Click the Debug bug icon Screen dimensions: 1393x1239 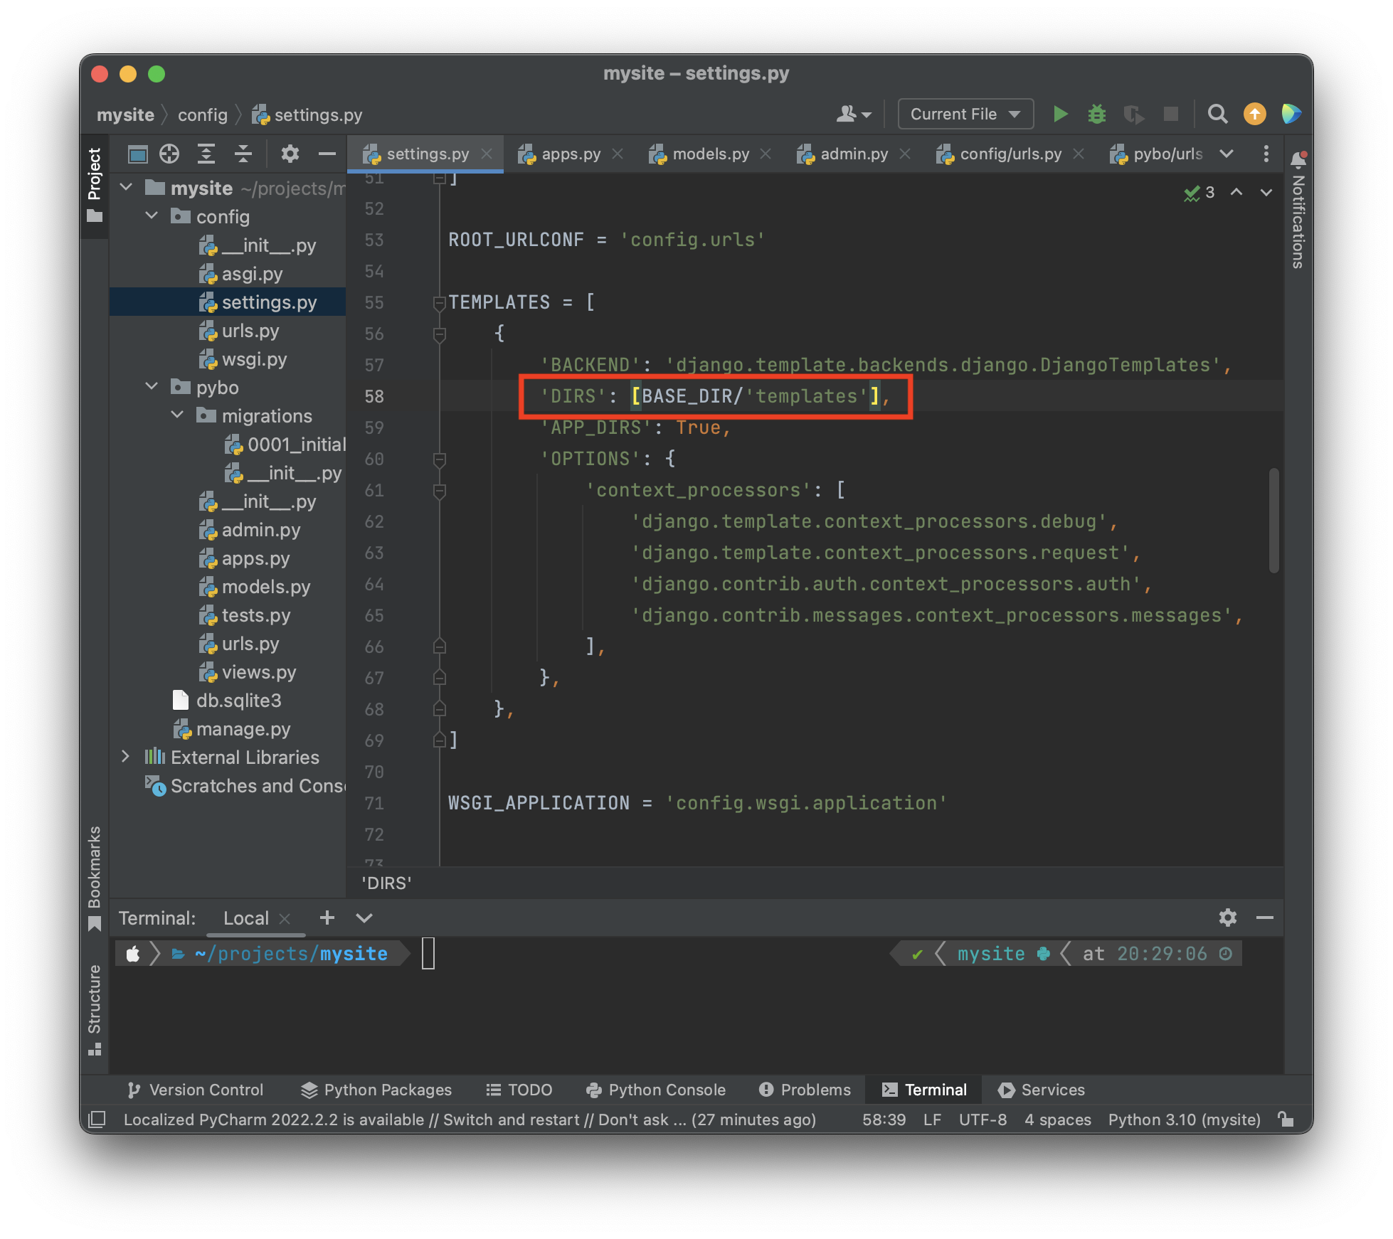pyautogui.click(x=1096, y=115)
